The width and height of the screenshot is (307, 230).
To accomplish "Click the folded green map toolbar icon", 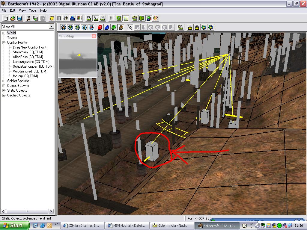I will coord(142,18).
